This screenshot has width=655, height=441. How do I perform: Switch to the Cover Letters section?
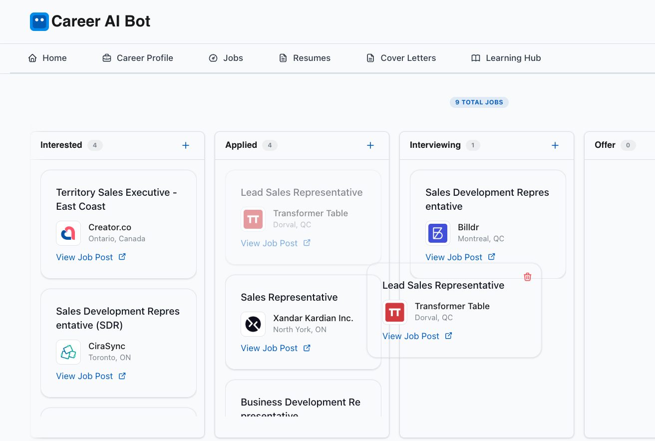tap(401, 58)
